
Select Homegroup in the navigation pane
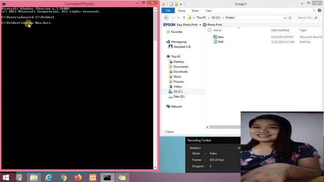176,41
